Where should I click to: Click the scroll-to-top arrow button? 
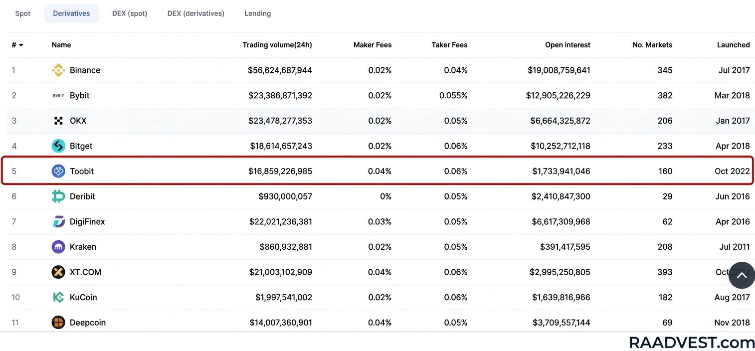pyautogui.click(x=742, y=275)
